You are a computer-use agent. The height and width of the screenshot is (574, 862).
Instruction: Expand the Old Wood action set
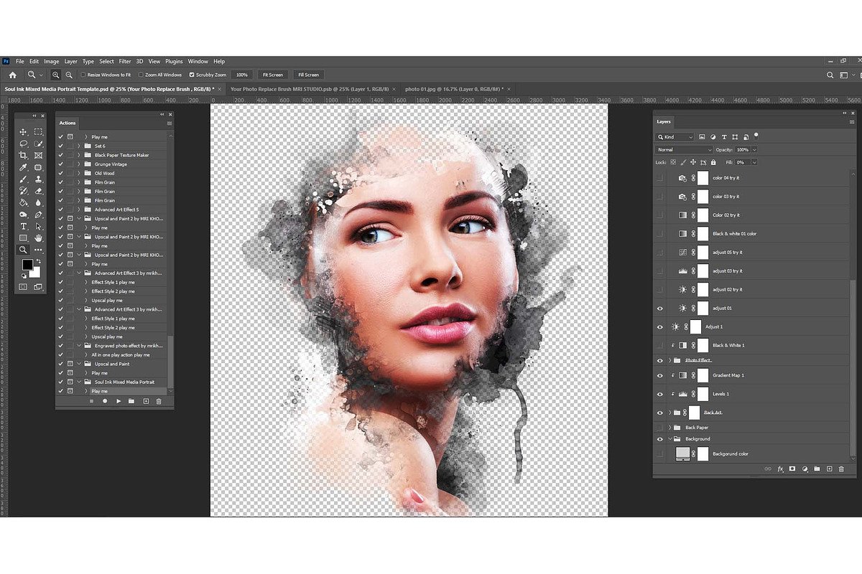pyautogui.click(x=79, y=173)
